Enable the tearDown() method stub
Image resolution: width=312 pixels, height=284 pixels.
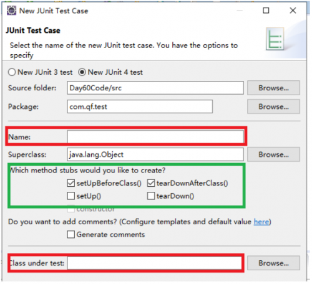pyautogui.click(x=151, y=196)
